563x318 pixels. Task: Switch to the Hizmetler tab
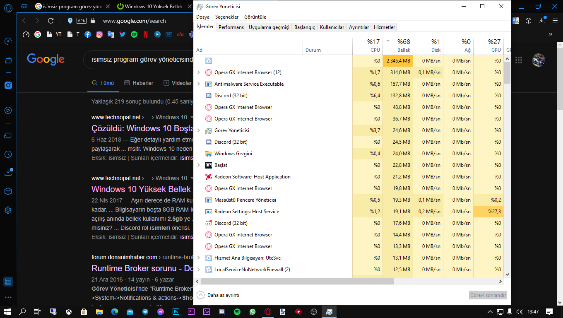click(385, 27)
